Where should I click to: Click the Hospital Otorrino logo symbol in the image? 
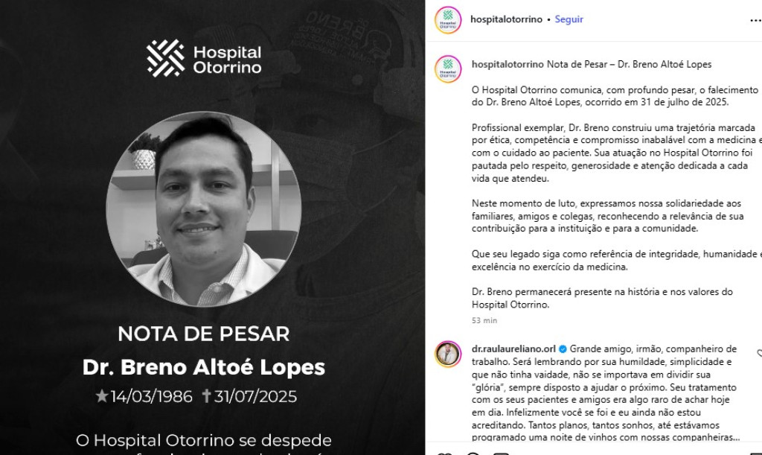[x=166, y=58]
